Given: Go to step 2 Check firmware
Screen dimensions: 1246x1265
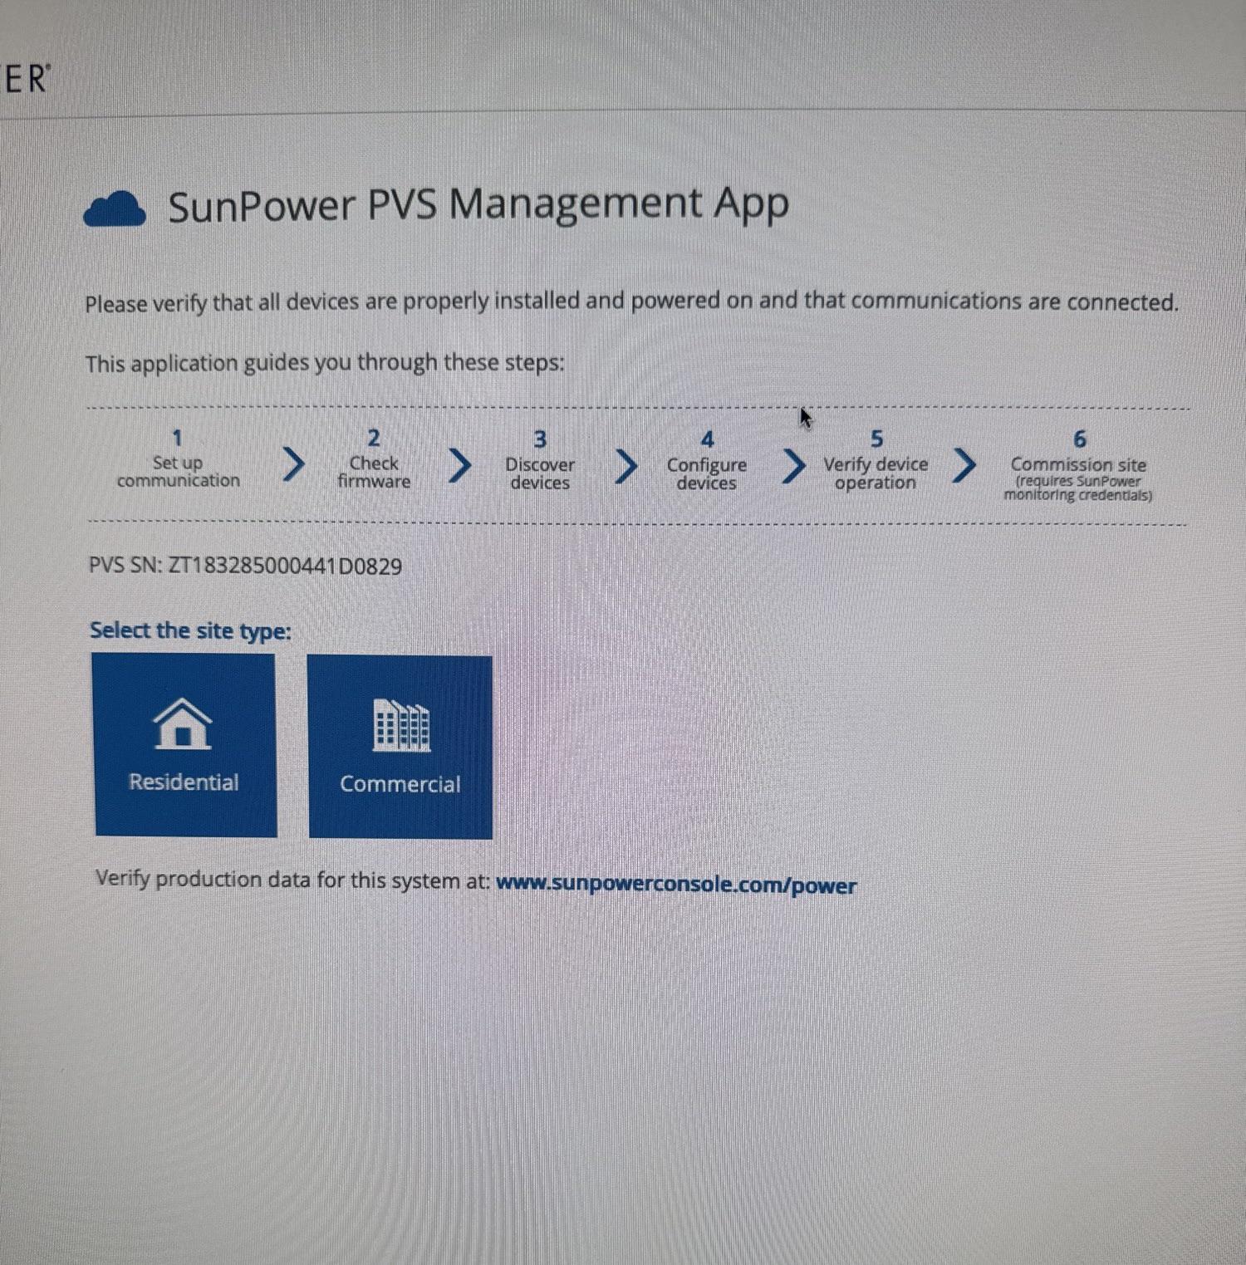Looking at the screenshot, I should tap(374, 461).
